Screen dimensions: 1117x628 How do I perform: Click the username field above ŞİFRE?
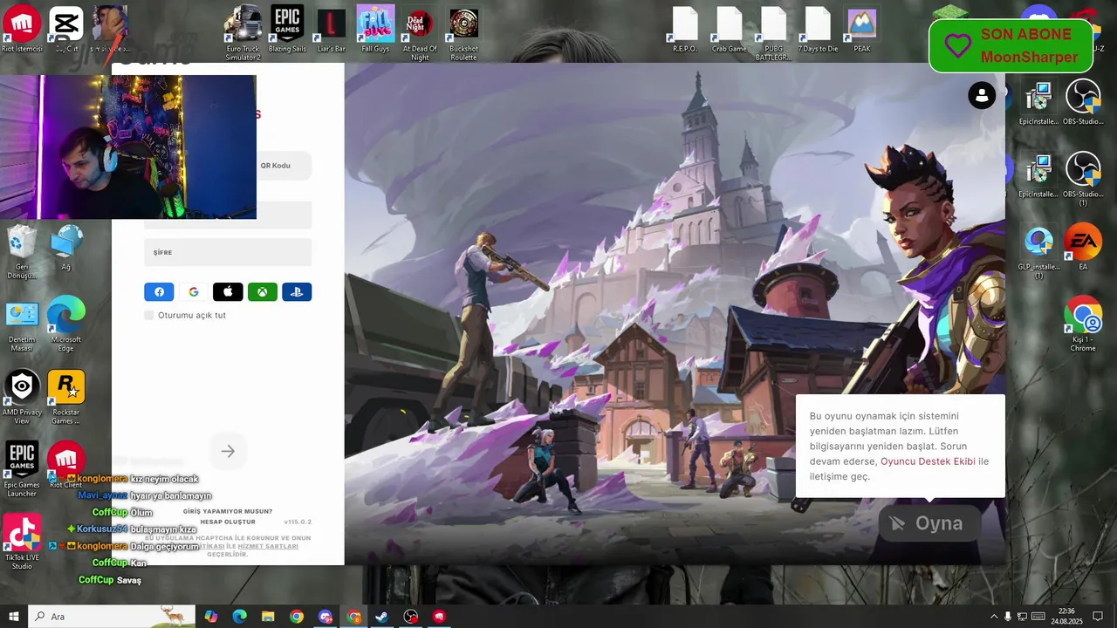click(x=228, y=215)
